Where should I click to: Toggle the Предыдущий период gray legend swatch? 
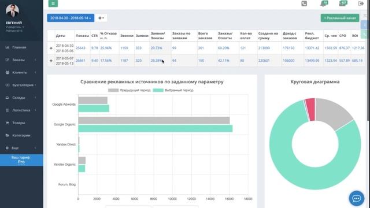pyautogui.click(x=113, y=90)
